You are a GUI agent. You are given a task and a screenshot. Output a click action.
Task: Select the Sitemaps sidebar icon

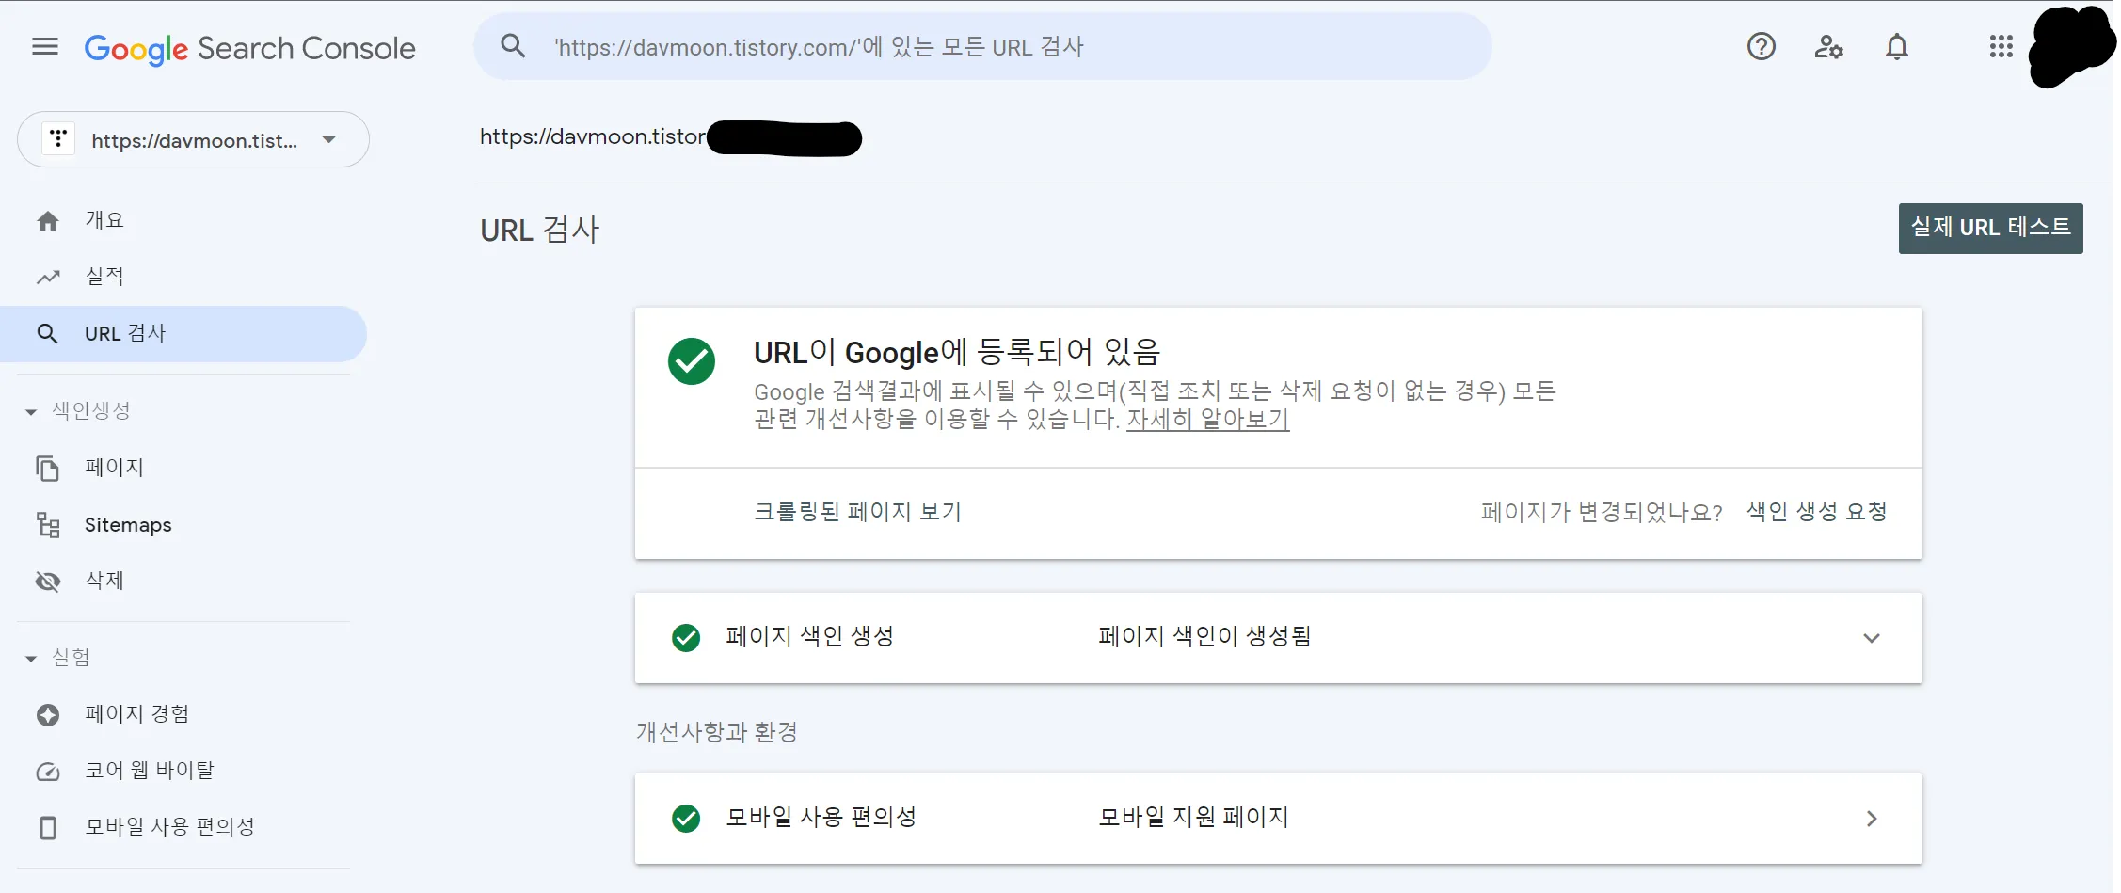click(47, 525)
